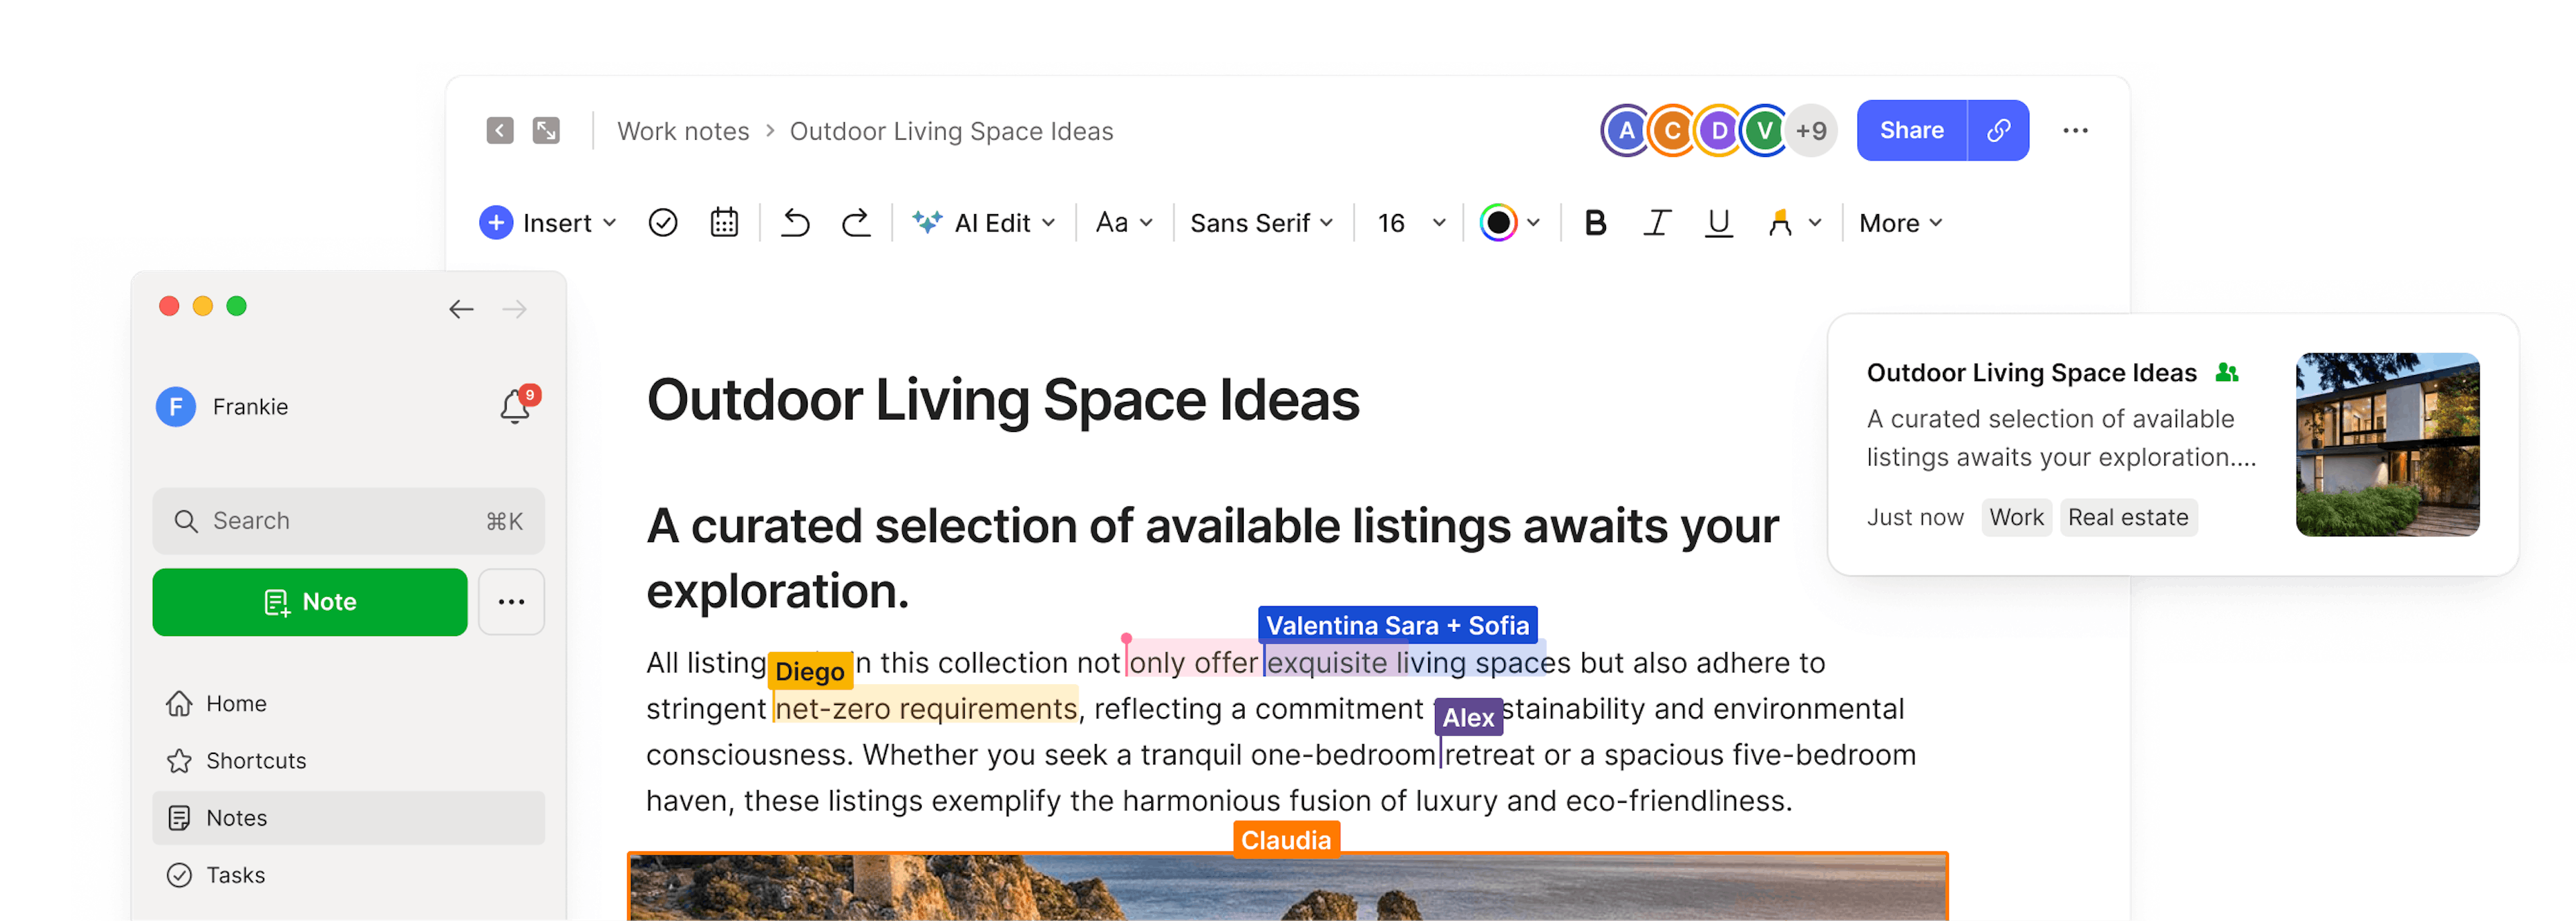The height and width of the screenshot is (921, 2576).
Task: Click the undo arrow in toolbar
Action: [x=795, y=222]
